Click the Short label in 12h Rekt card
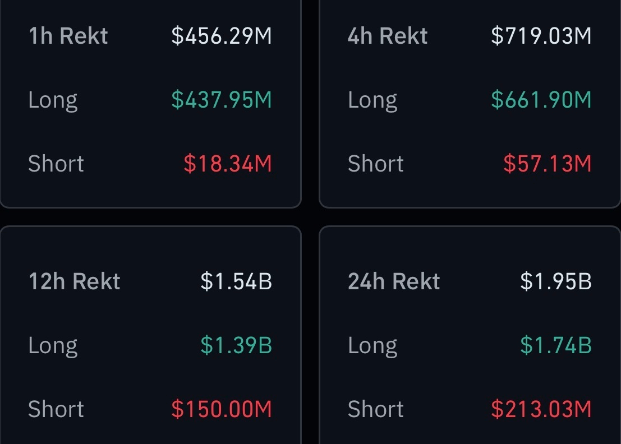This screenshot has height=444, width=621. click(56, 409)
